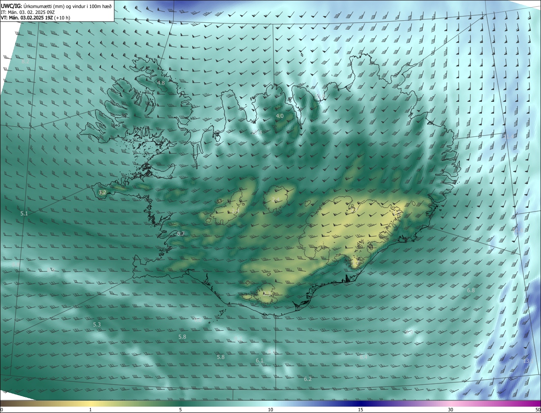Click the 13.1 value label

point(527,361)
